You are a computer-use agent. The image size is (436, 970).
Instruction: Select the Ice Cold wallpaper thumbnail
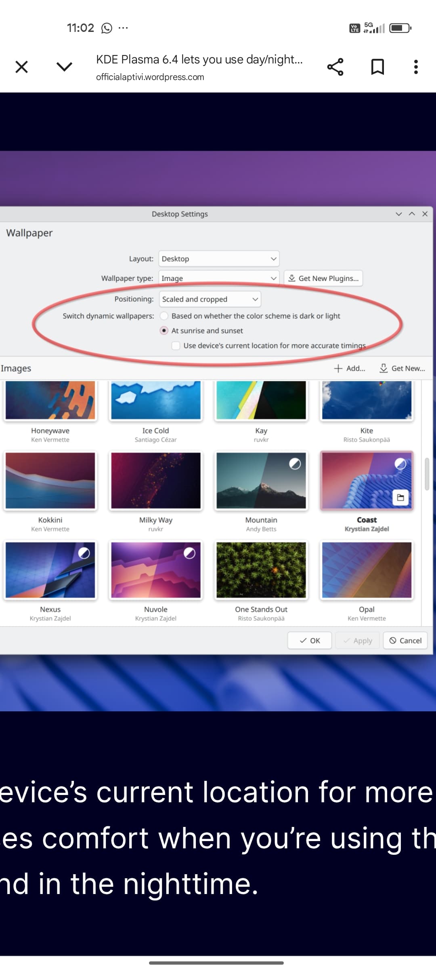156,400
